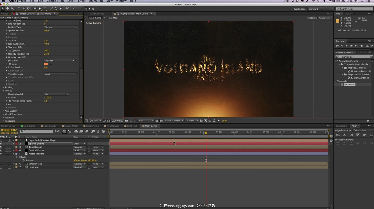Screen dimensions: 374x209
Task: Select the Rotation tool
Action: (19, 9)
